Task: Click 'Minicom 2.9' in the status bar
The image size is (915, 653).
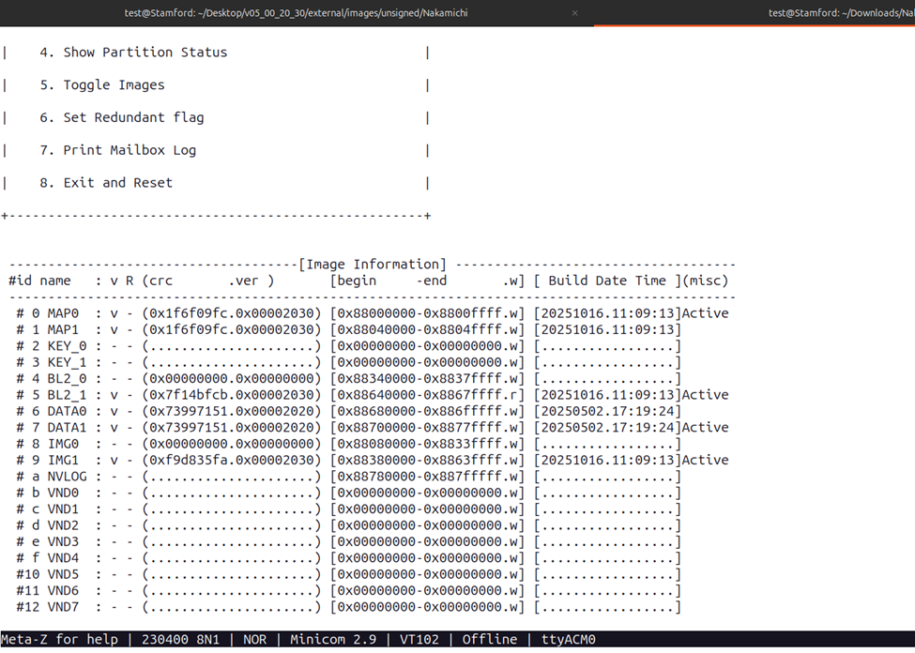Action: click(333, 640)
